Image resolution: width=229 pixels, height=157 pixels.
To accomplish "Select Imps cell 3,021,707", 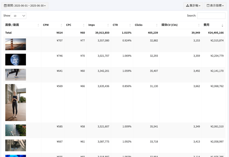I will point(103,56).
